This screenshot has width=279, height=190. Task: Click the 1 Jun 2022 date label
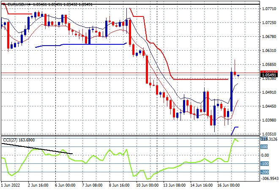tap(11, 185)
